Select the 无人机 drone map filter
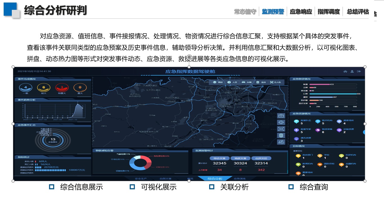The height and width of the screenshot is (214, 384). pyautogui.click(x=276, y=82)
